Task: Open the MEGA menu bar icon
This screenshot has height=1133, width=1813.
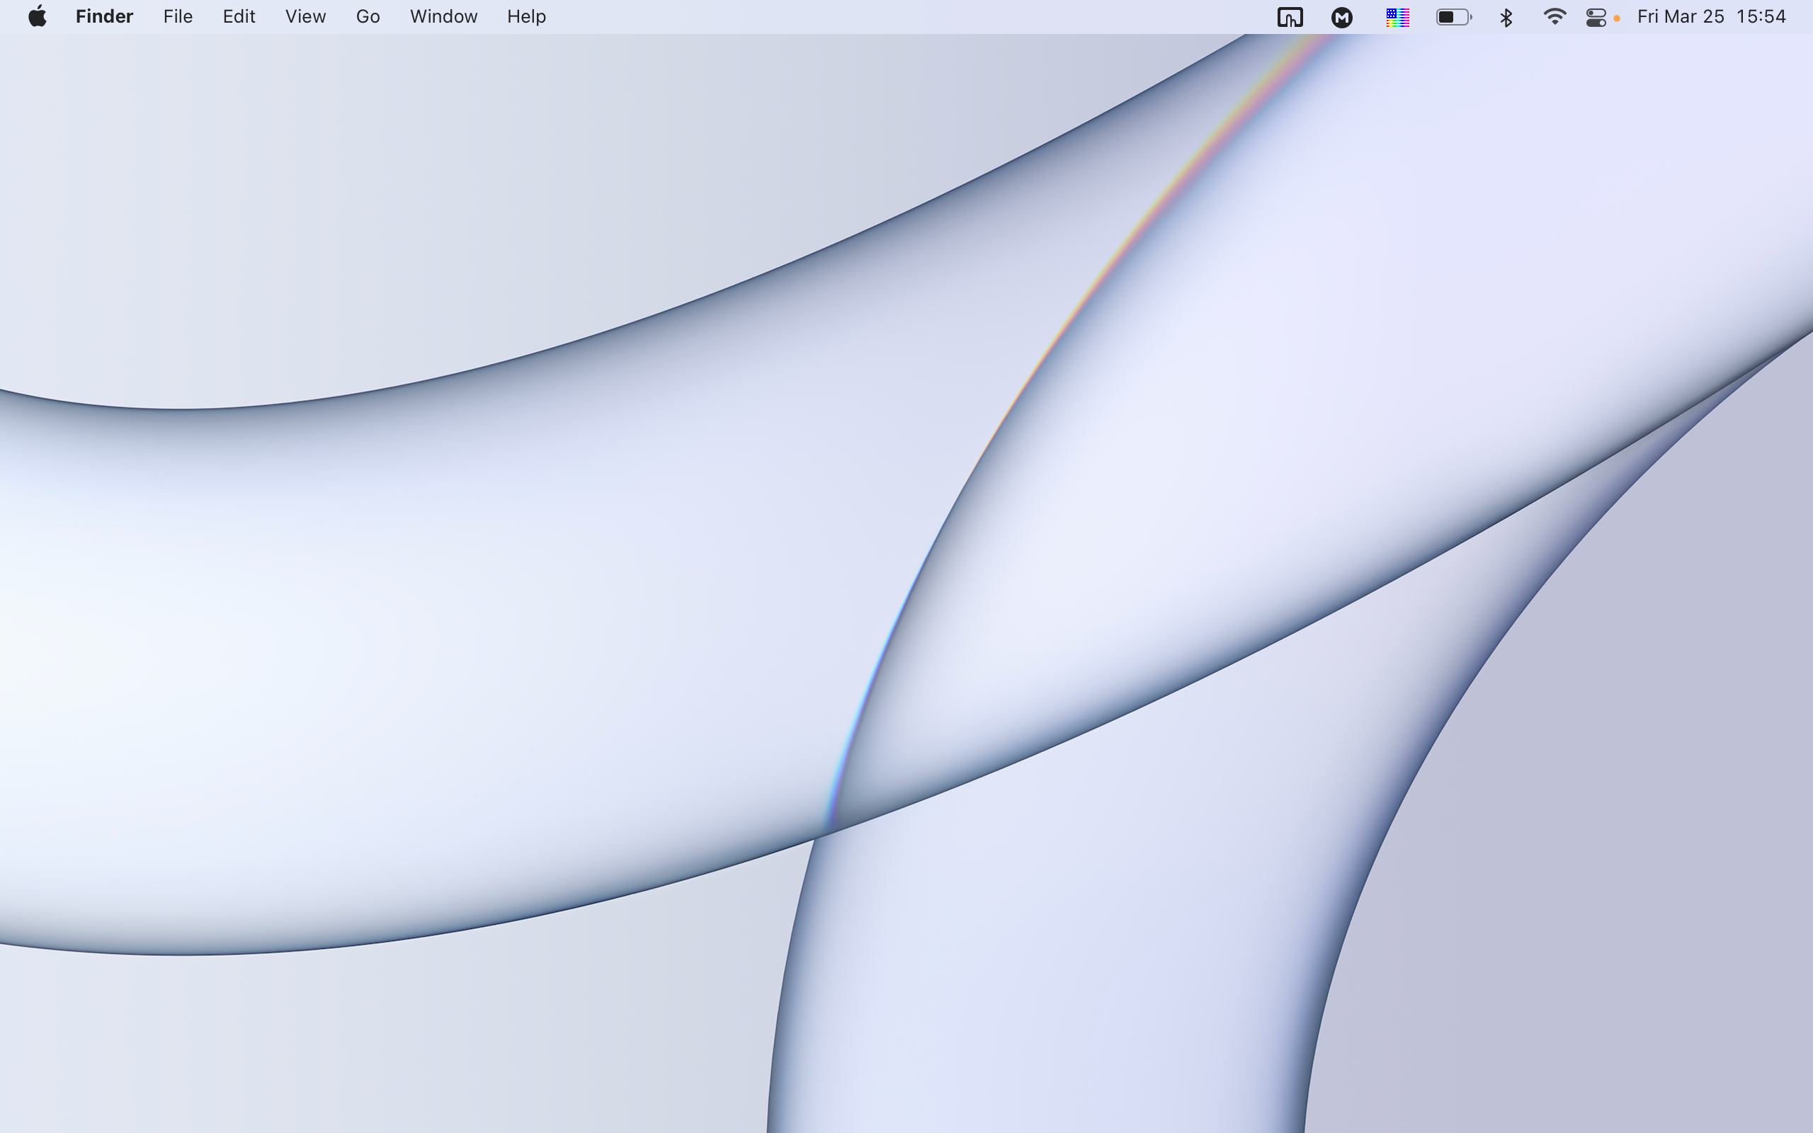Action: click(1341, 16)
